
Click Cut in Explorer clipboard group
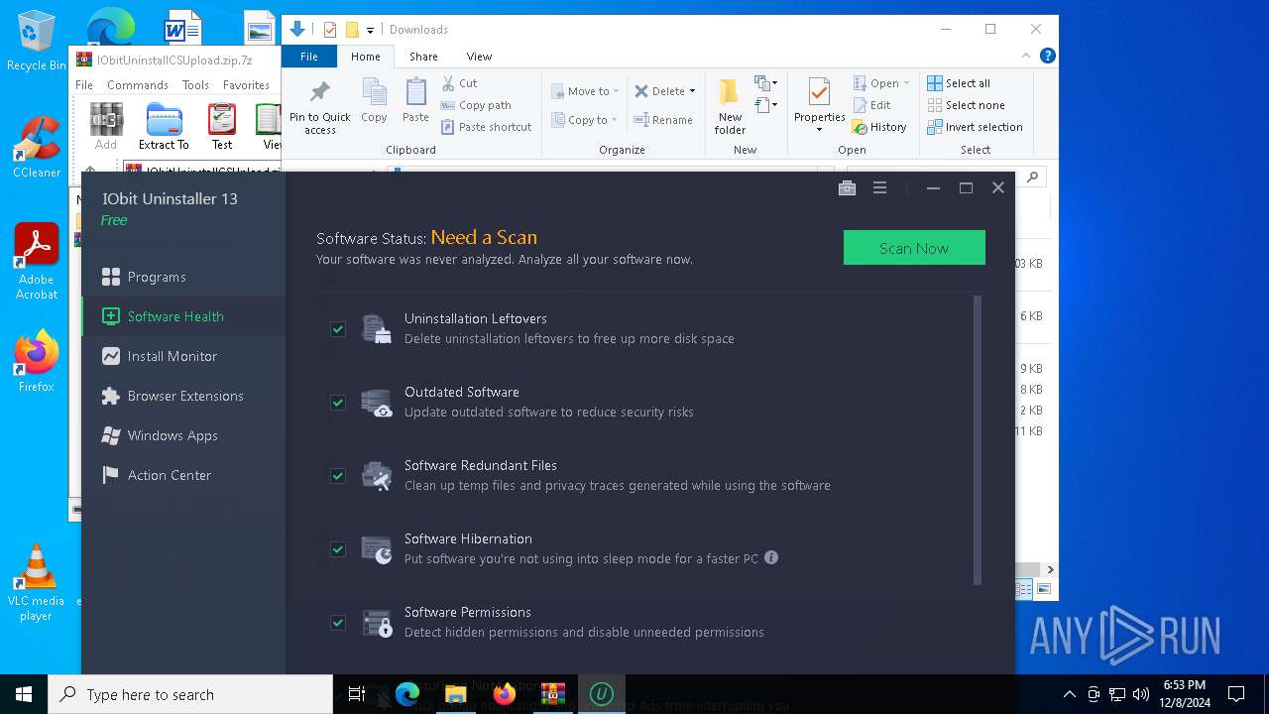(x=459, y=83)
